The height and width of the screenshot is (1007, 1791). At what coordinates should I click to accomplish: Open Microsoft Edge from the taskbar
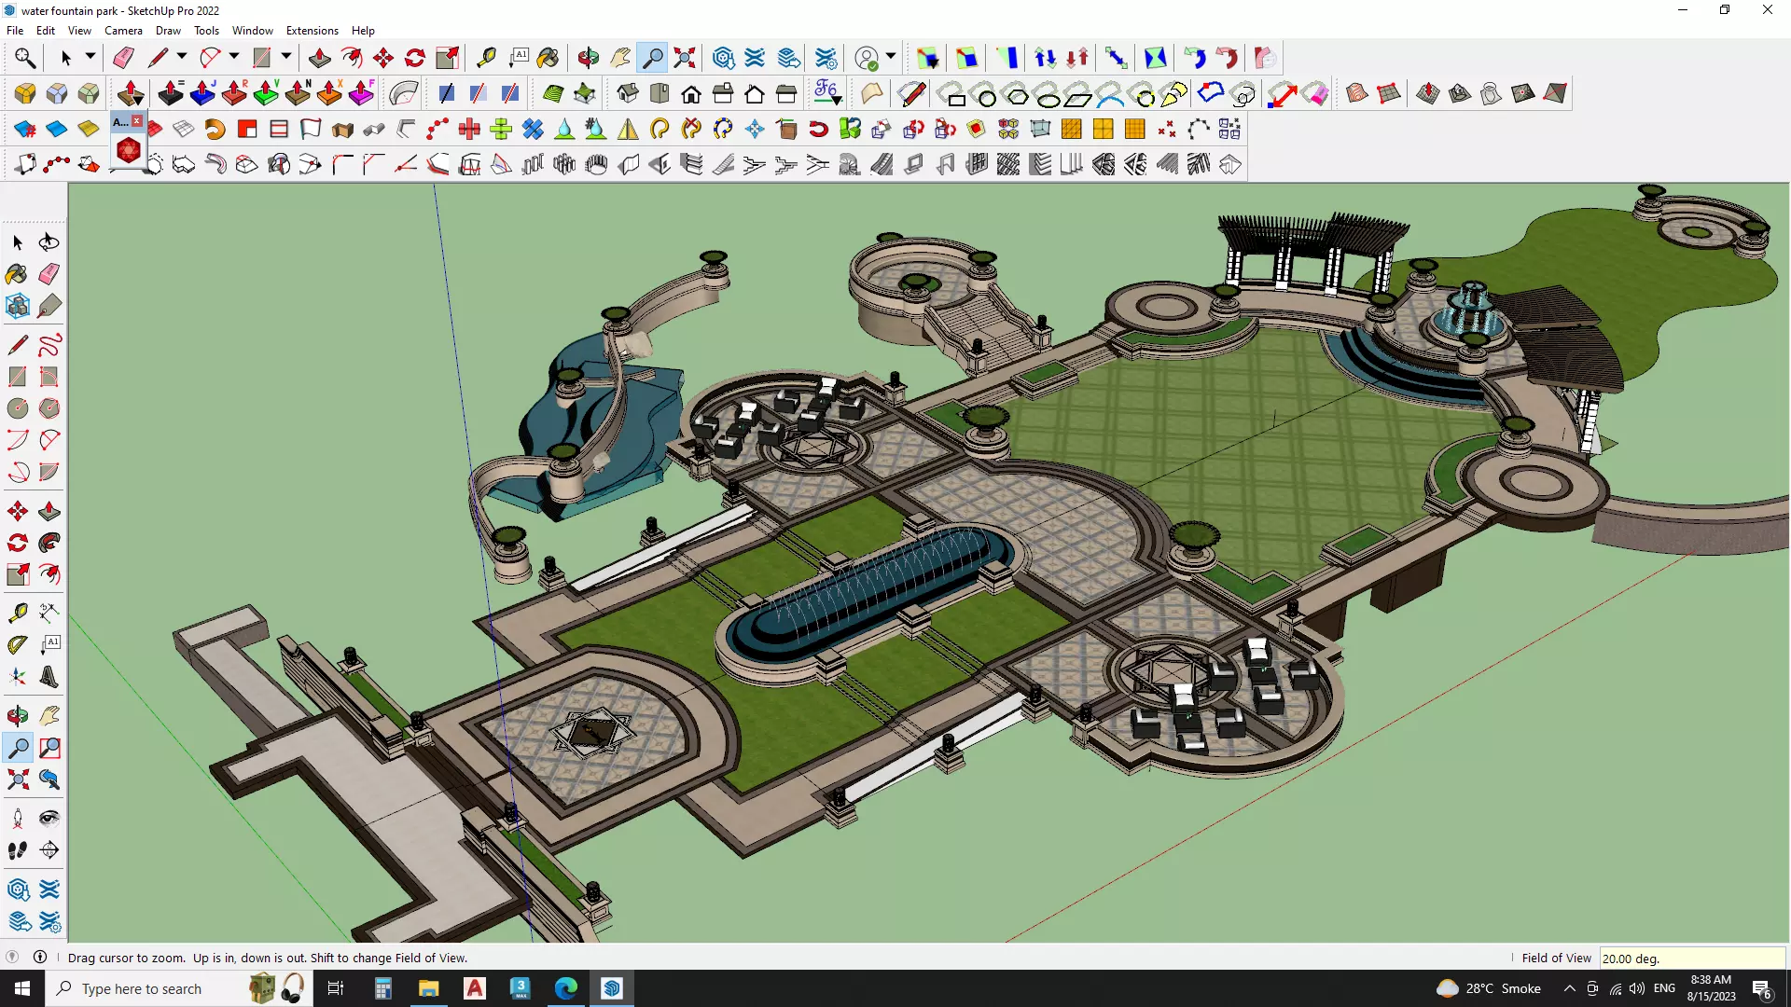[566, 988]
